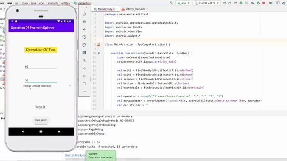Open the app run configuration dropdown
The image size is (287, 161).
183,3
